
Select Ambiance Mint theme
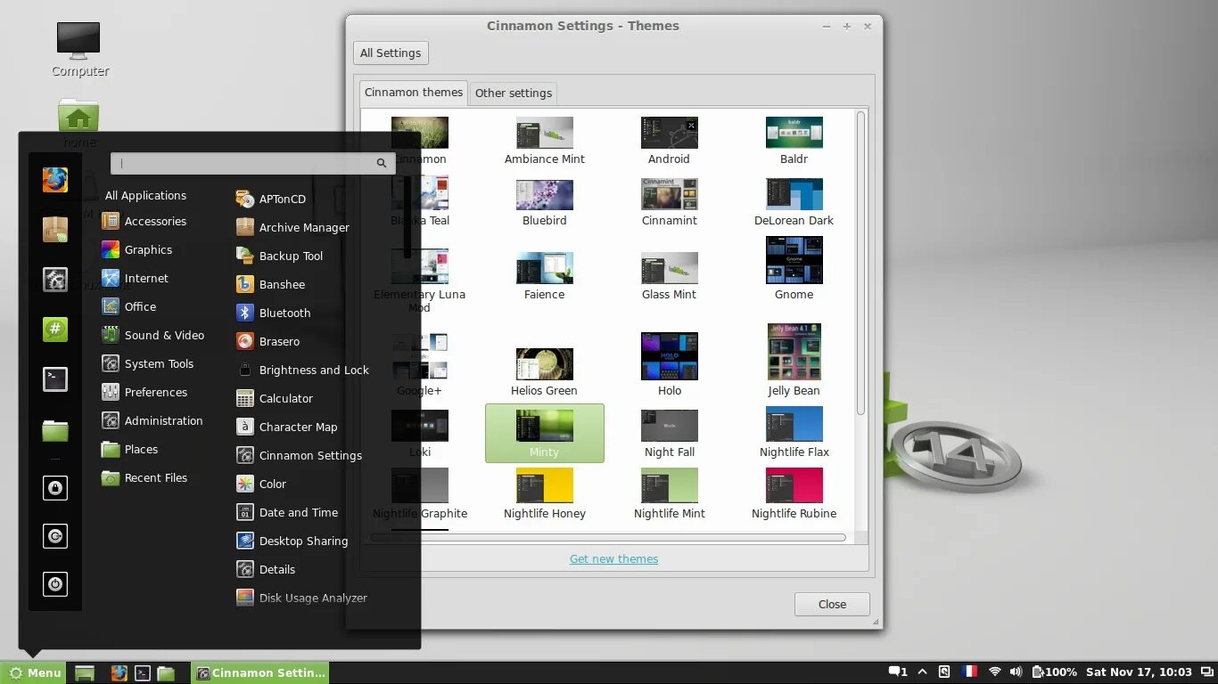pos(545,141)
